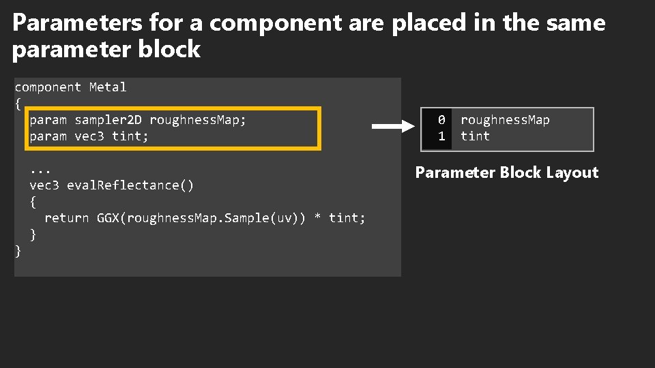This screenshot has width=655, height=368.
Task: Click the final closing brace of the component
Action: (18, 251)
